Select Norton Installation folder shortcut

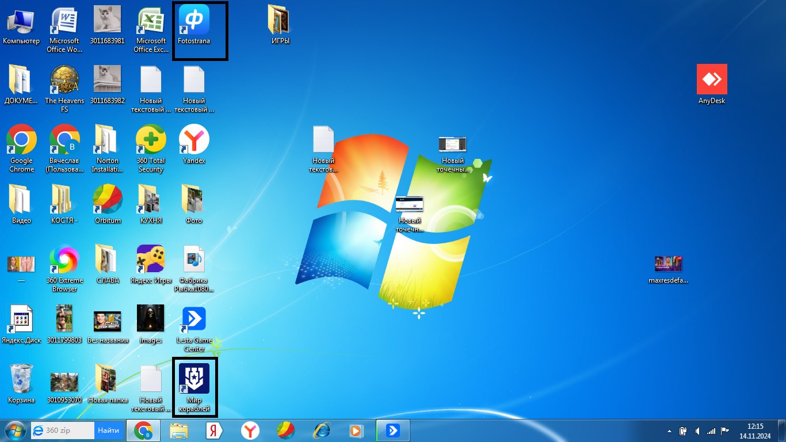(x=108, y=148)
